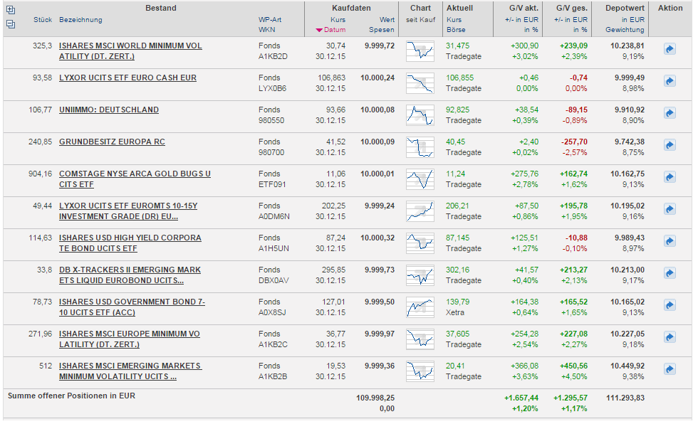698x424 pixels.
Task: Click the expand-all plus icon
Action: pos(10,10)
